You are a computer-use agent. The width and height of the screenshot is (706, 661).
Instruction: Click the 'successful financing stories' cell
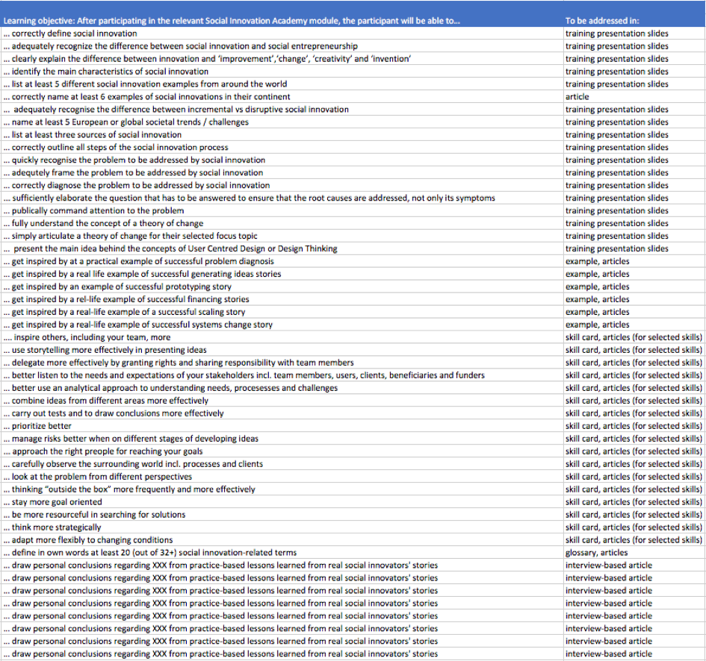(282, 299)
